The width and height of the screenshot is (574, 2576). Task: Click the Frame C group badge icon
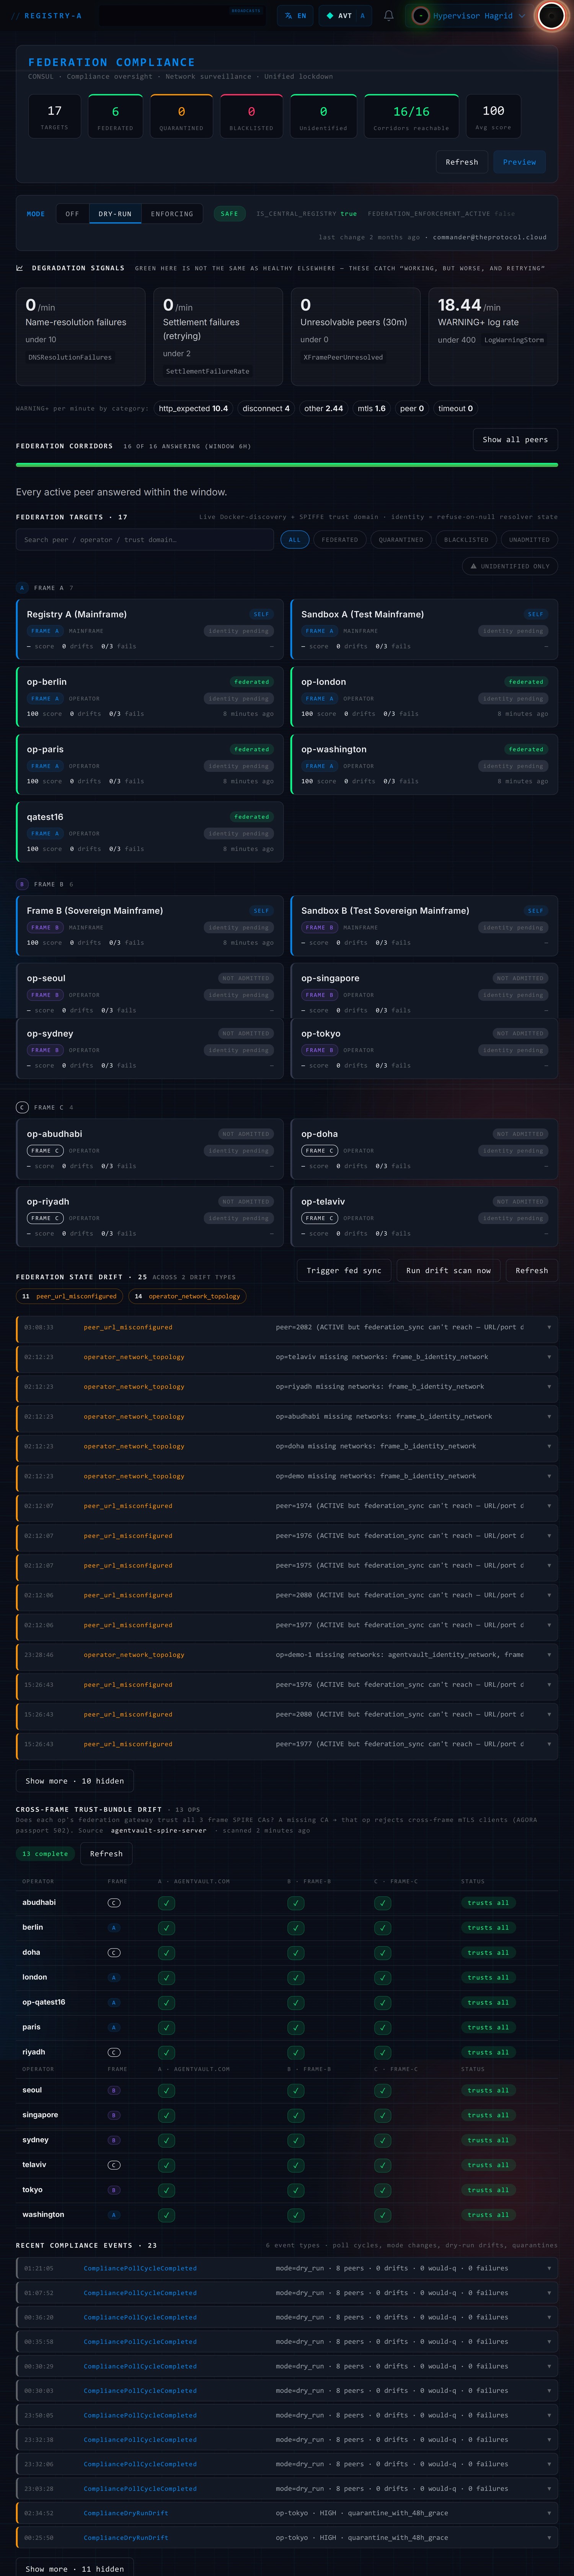(22, 1107)
